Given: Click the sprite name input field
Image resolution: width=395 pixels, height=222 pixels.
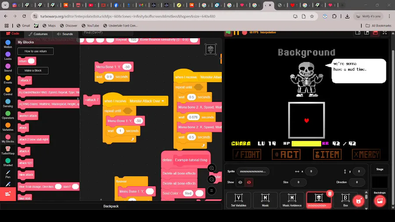Looking at the screenshot, I should coord(253,172).
